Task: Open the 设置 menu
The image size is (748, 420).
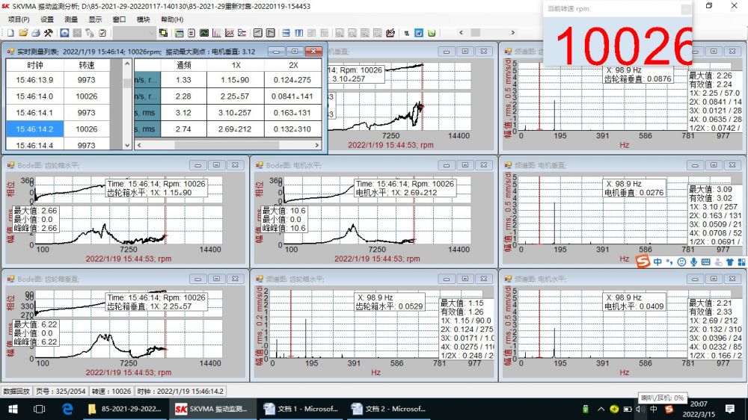Action: coord(46,19)
